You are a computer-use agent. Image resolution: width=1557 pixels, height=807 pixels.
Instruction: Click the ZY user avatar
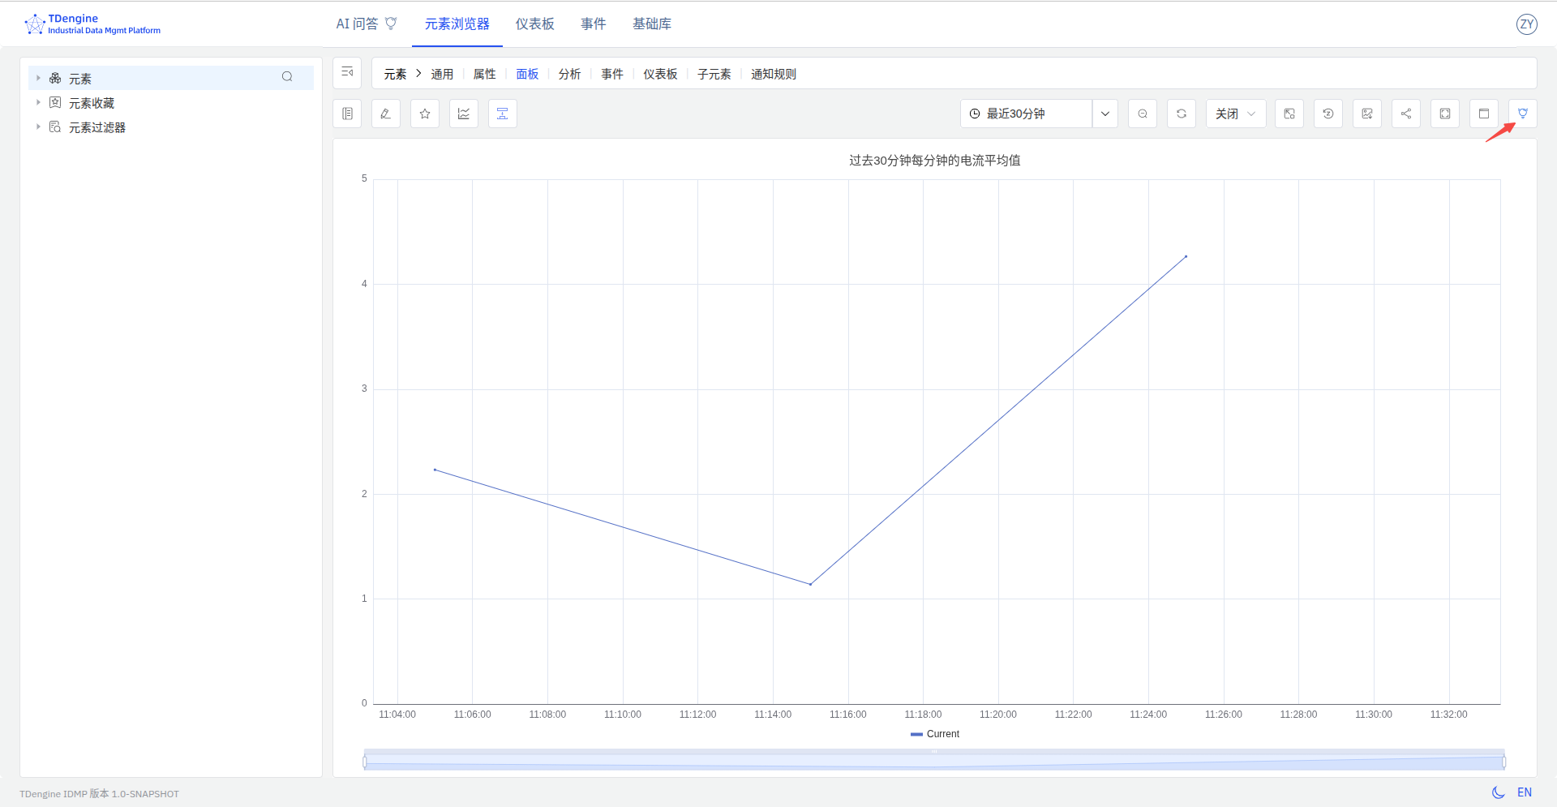1526,24
